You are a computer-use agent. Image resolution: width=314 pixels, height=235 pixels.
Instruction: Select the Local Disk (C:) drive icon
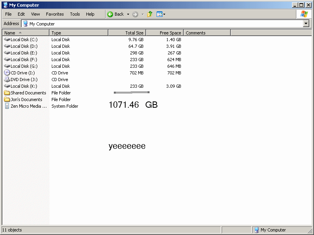pyautogui.click(x=7, y=40)
